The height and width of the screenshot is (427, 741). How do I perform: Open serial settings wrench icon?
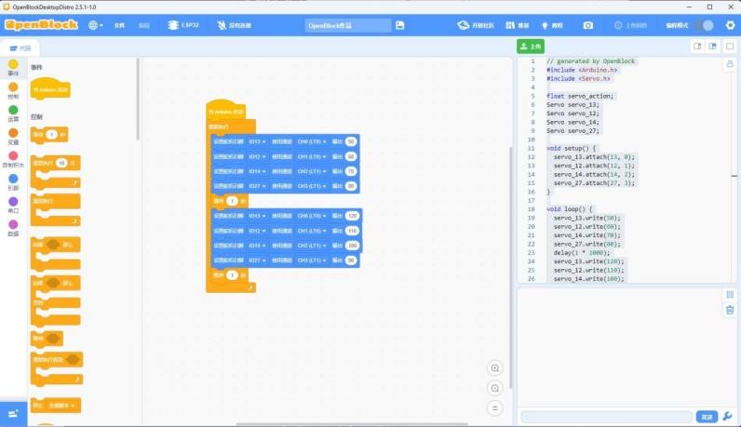728,416
